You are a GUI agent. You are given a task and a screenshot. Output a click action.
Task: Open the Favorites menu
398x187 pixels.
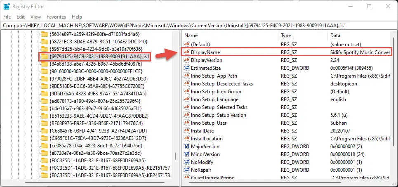click(x=57, y=17)
